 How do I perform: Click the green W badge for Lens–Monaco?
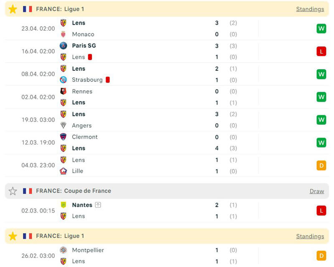click(321, 28)
